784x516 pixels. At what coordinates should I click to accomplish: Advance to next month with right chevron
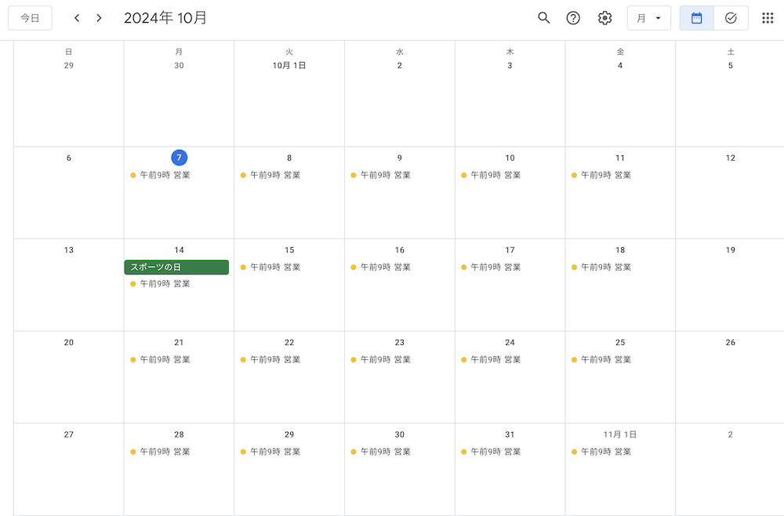[99, 18]
